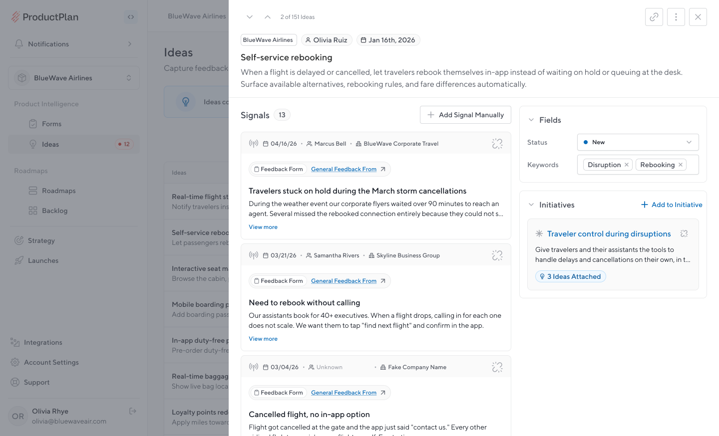Click the Ideas notification badge showing 12
The width and height of the screenshot is (719, 436).
tap(124, 144)
